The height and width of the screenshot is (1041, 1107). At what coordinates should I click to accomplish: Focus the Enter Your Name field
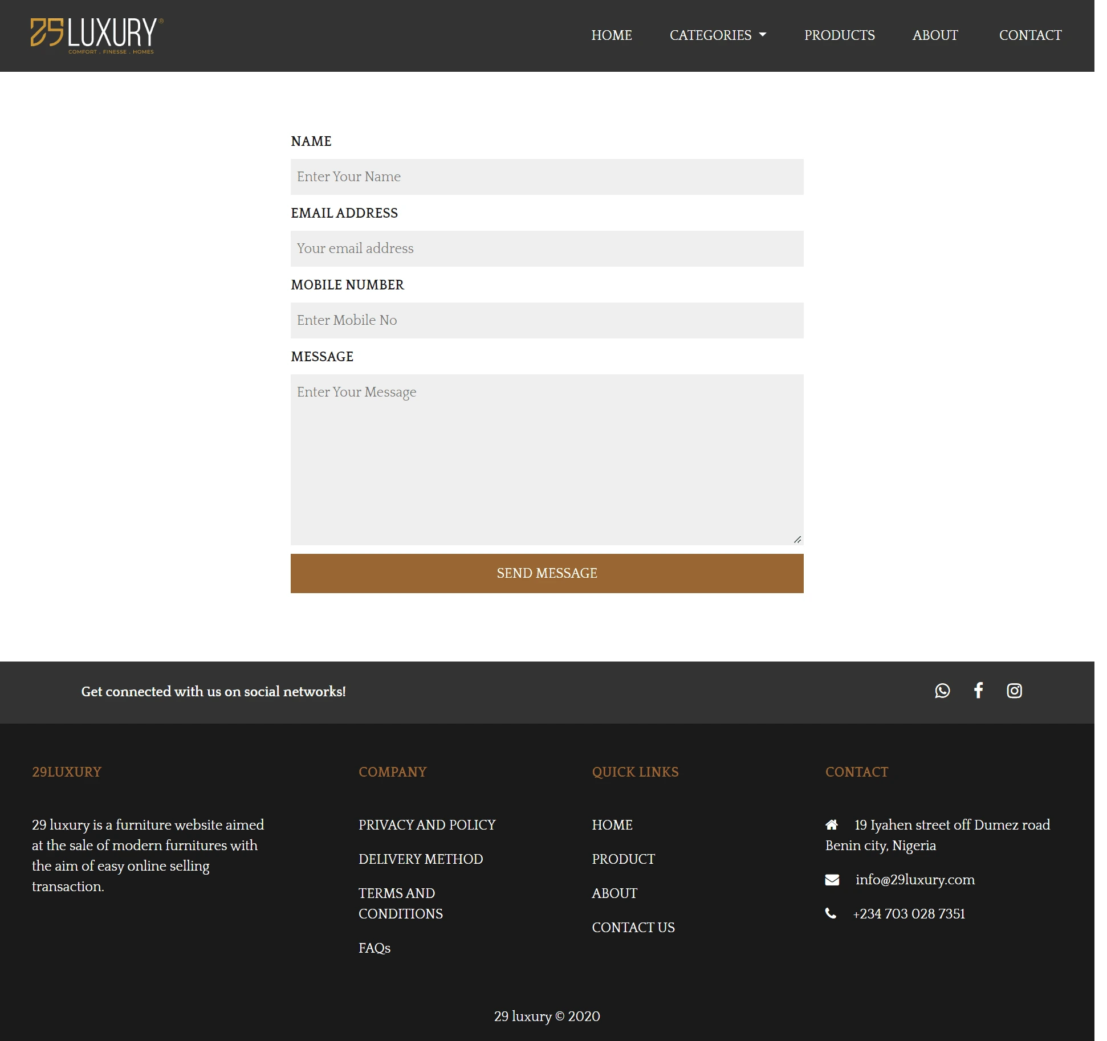(547, 177)
